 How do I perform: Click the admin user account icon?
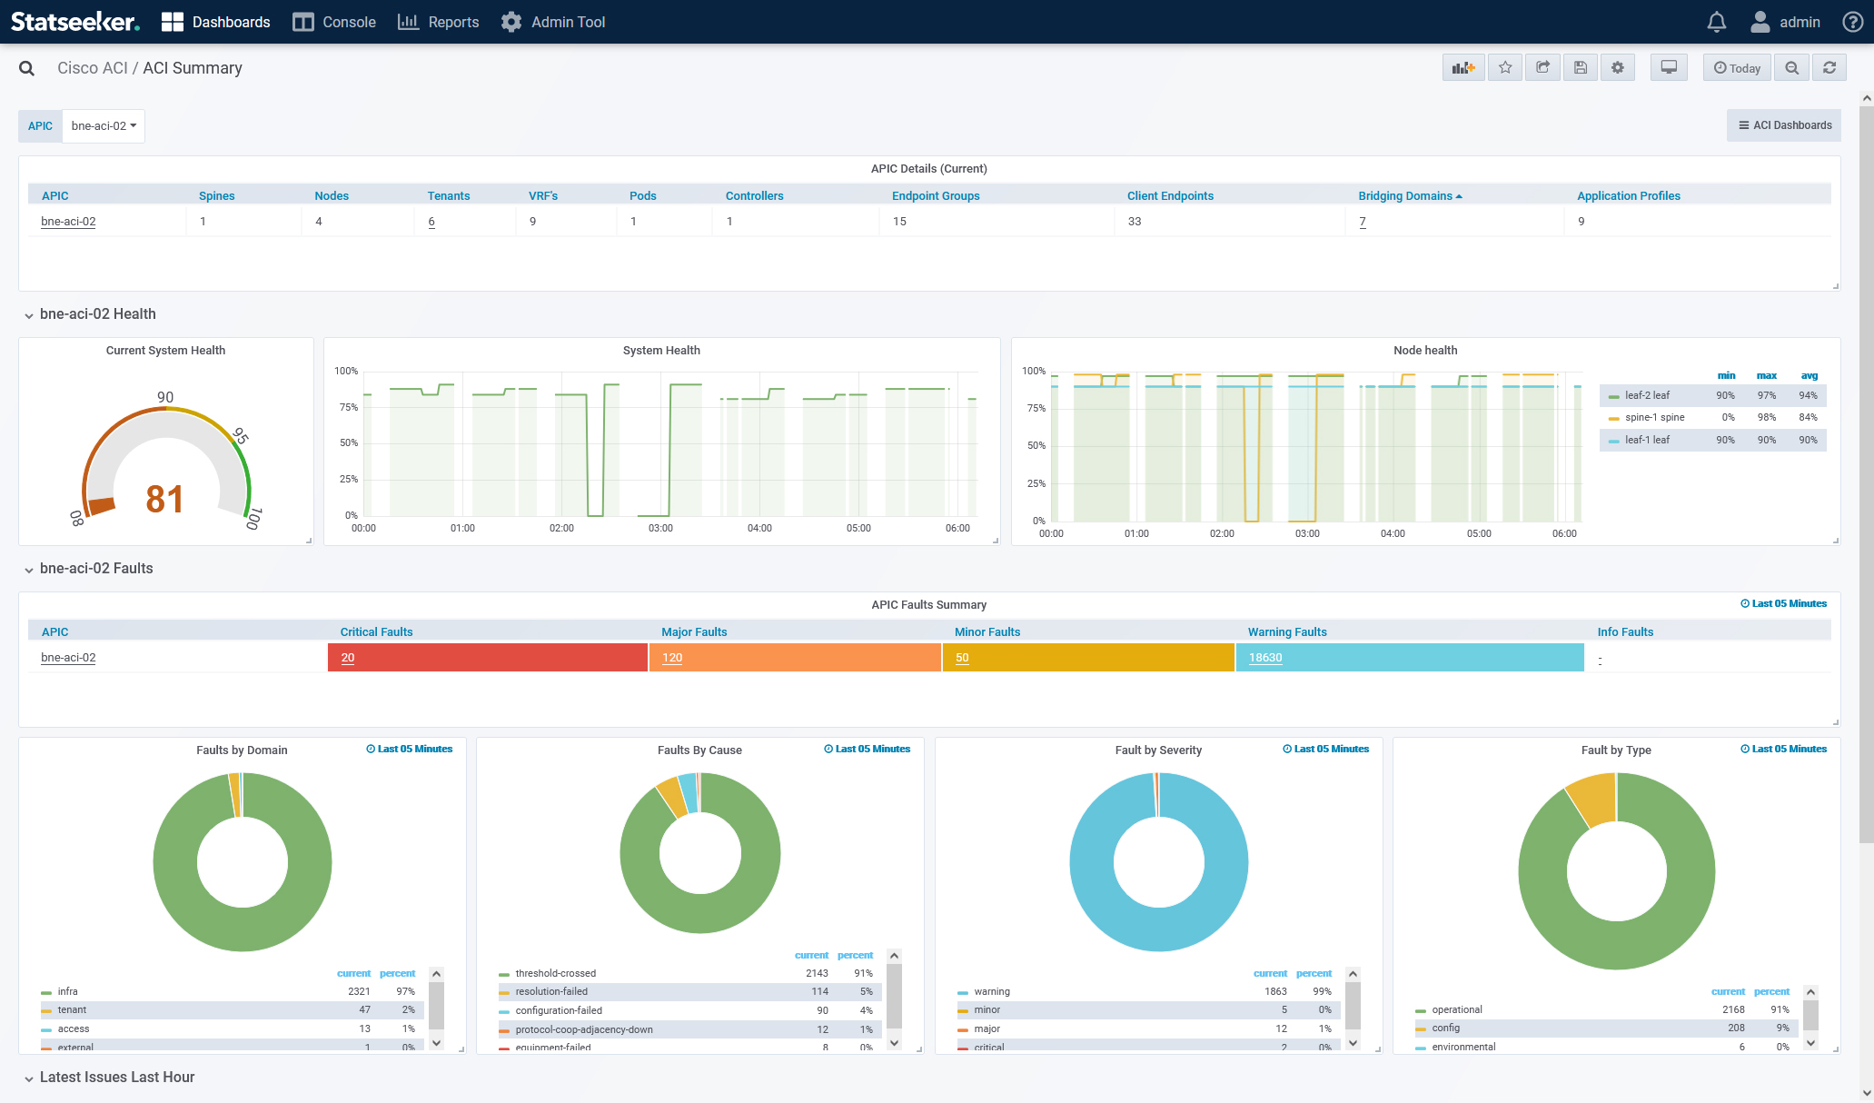coord(1760,22)
